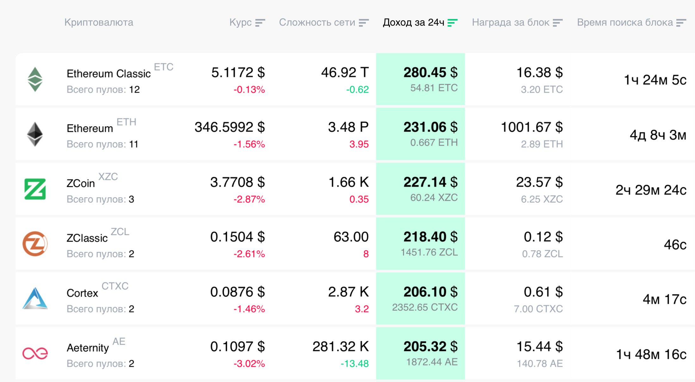Select the Время поиска блока header
Image resolution: width=695 pixels, height=382 pixels.
625,22
